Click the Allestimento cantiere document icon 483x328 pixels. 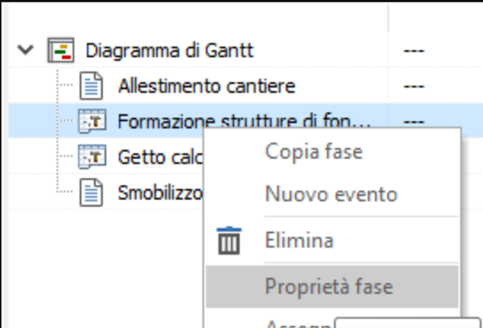[x=92, y=86]
